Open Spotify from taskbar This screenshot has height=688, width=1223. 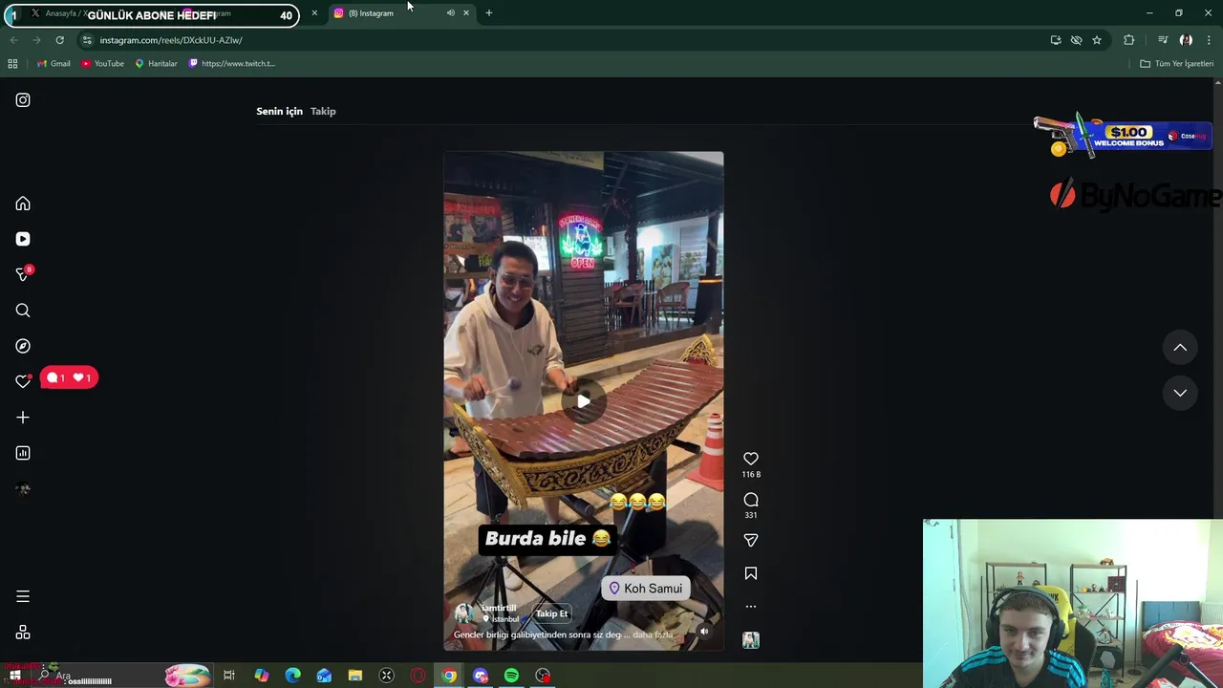pos(512,676)
